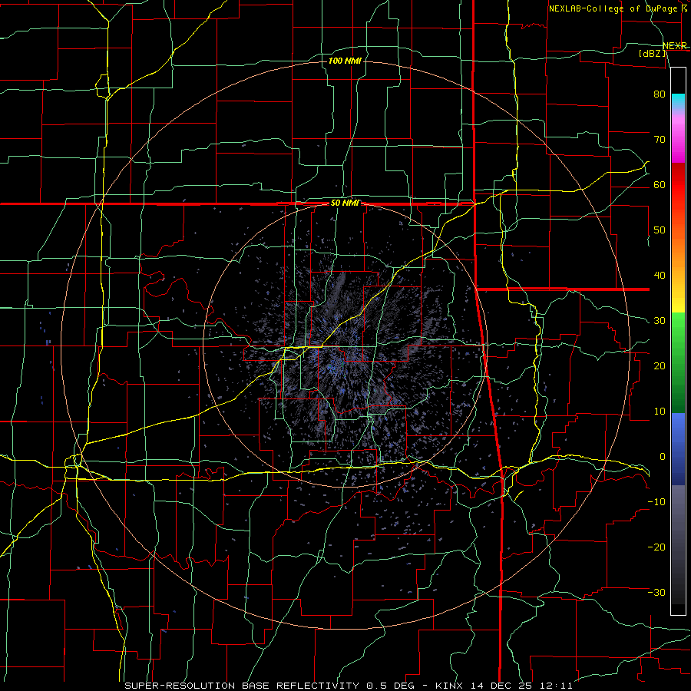Click the 12:11 timestamp in footer

[x=557, y=686]
